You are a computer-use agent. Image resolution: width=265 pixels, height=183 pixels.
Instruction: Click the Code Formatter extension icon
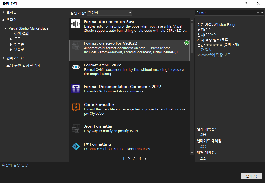click(76, 107)
